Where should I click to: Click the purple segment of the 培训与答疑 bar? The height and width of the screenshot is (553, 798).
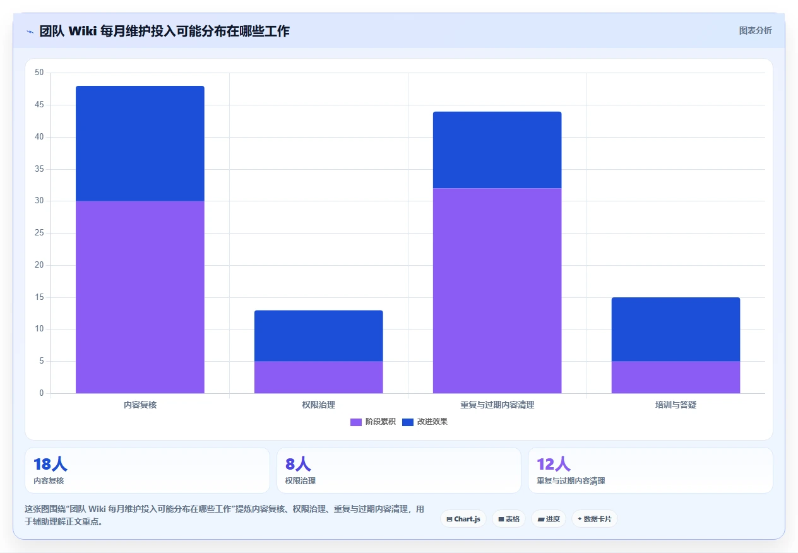click(x=676, y=377)
